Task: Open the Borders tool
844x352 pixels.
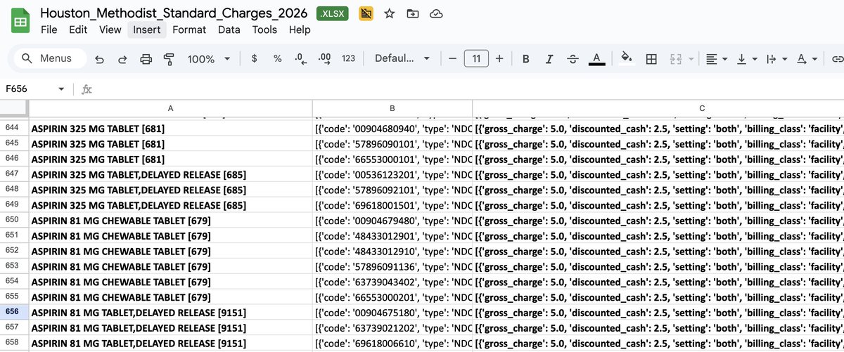Action: [651, 59]
